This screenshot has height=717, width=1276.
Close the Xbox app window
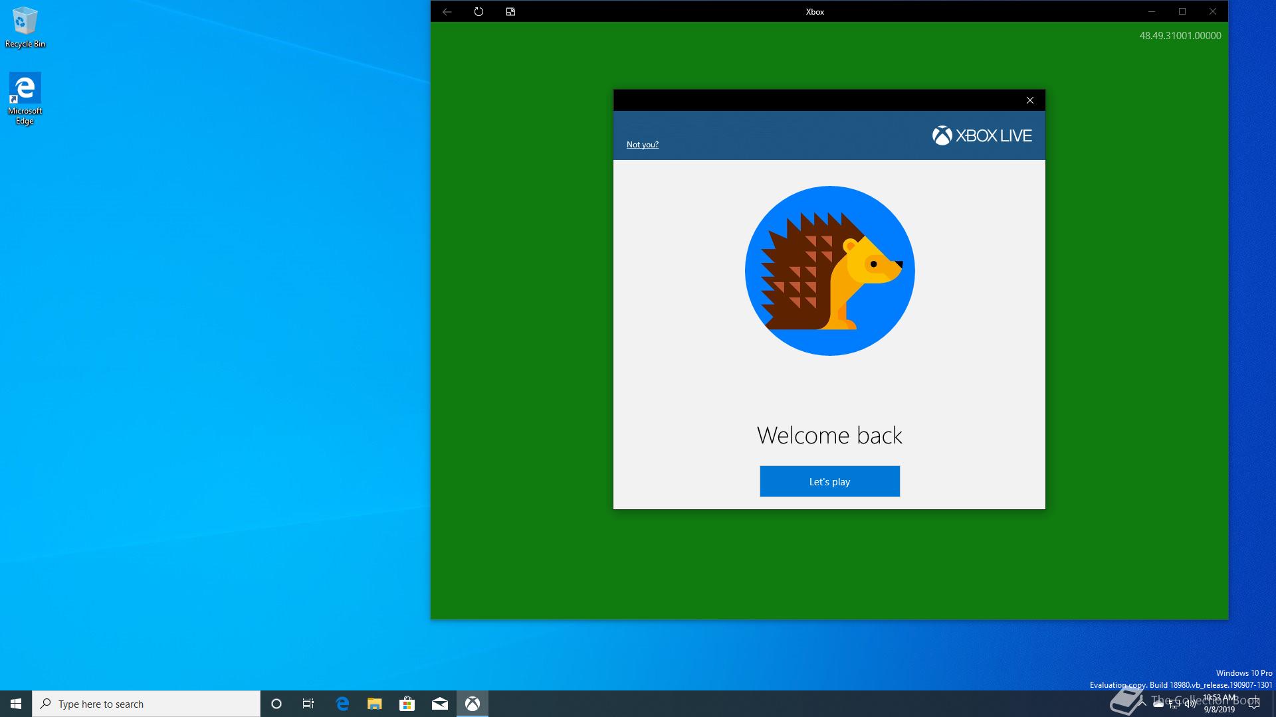pos(1213,11)
